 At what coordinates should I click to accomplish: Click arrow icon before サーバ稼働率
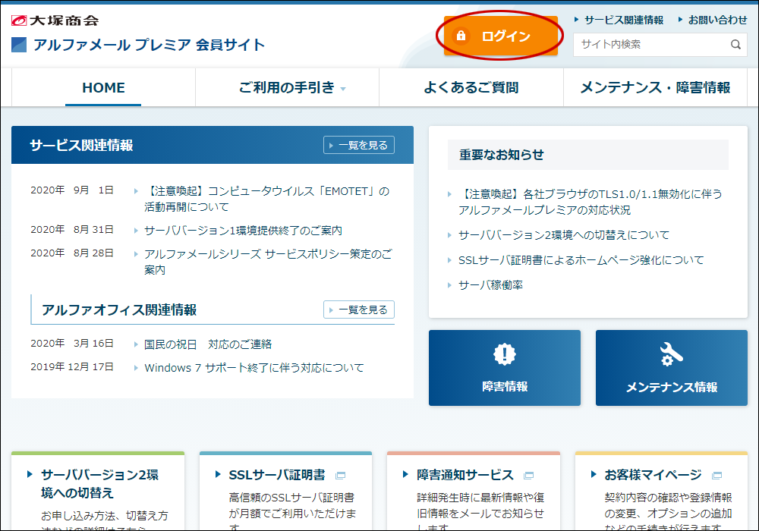click(x=449, y=285)
